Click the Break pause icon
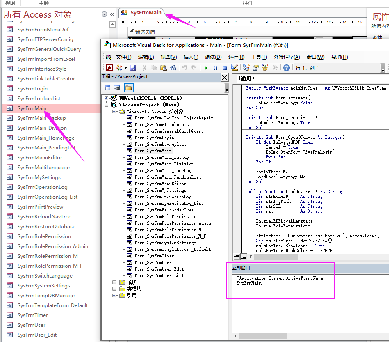 click(x=215, y=68)
